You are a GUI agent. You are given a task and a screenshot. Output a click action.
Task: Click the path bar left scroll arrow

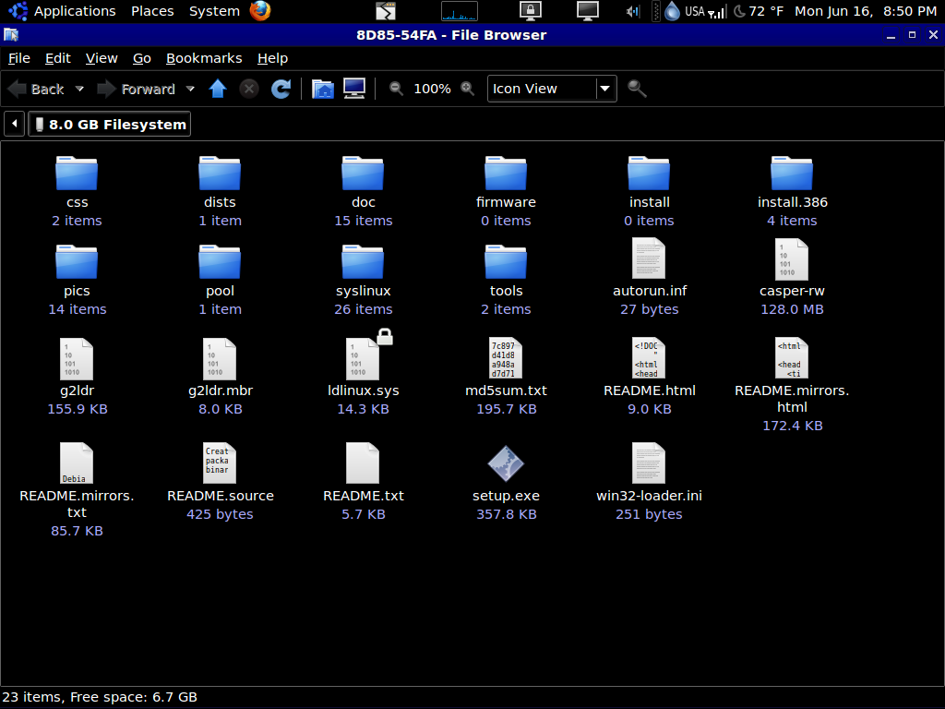[14, 125]
